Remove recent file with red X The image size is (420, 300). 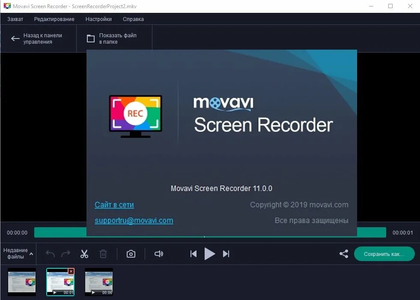pos(71,271)
